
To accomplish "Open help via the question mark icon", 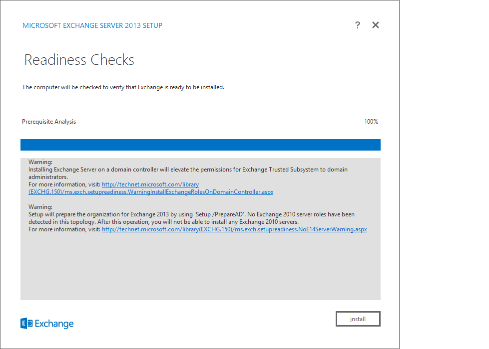I will point(358,25).
